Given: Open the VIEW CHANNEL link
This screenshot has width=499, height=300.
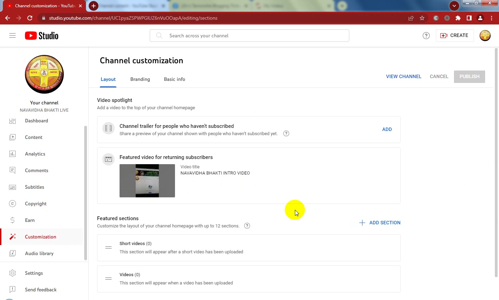Looking at the screenshot, I should 404,76.
